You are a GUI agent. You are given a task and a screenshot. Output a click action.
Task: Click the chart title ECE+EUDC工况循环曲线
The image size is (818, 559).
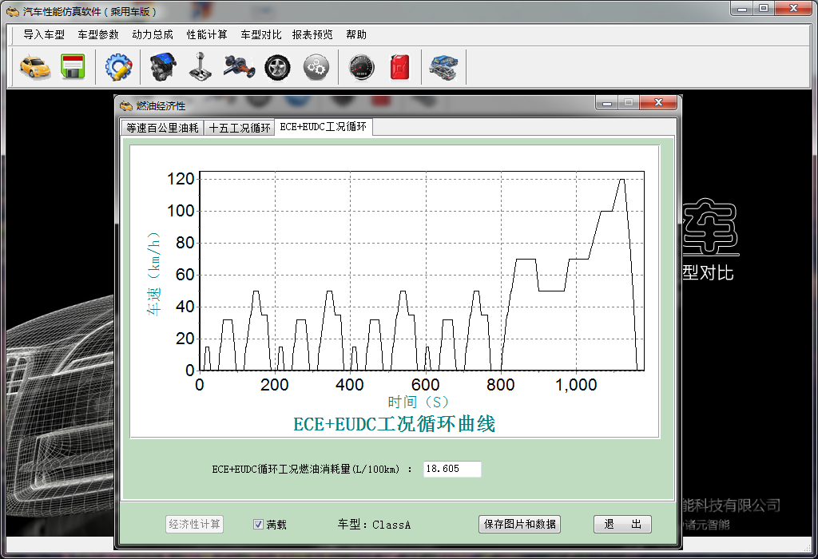tap(395, 424)
